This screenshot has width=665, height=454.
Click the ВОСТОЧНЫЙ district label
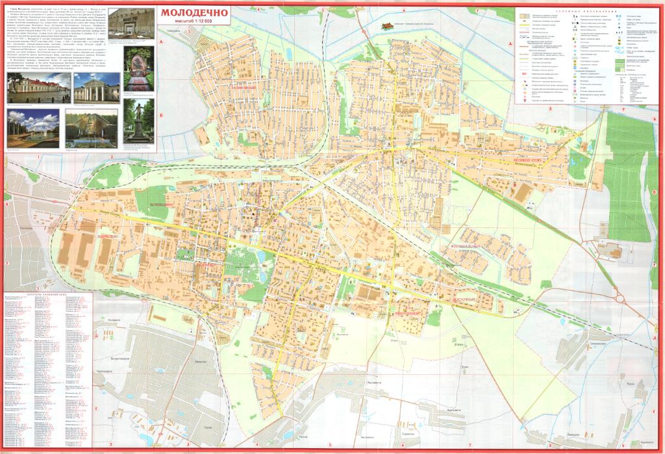pos(463,299)
